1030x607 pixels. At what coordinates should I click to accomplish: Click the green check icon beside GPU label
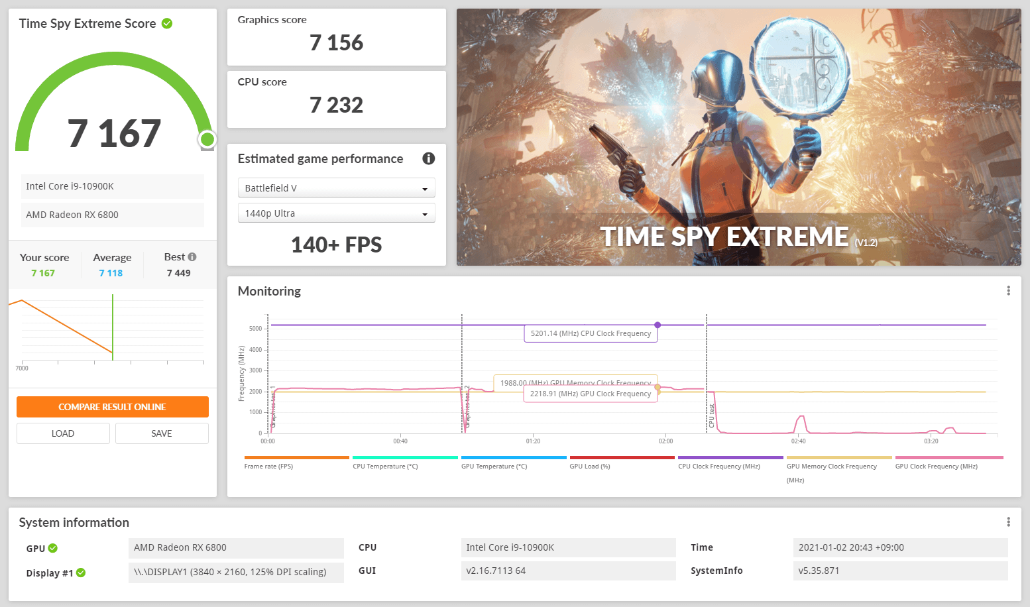click(53, 548)
